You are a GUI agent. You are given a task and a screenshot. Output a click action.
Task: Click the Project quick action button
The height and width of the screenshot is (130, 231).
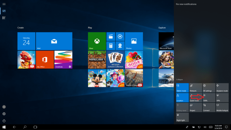(195, 107)
